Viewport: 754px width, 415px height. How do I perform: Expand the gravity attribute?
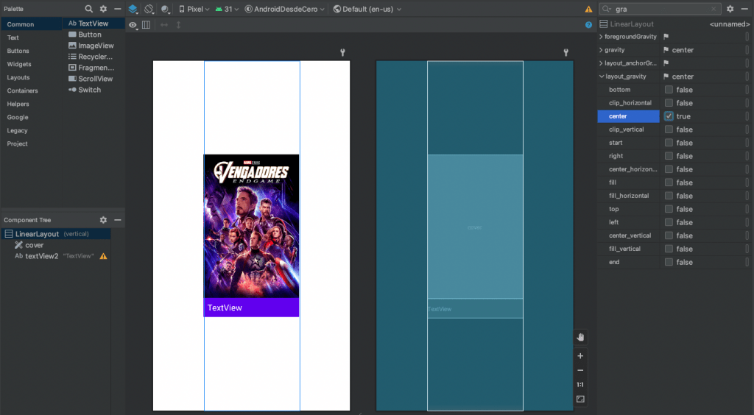pos(601,50)
